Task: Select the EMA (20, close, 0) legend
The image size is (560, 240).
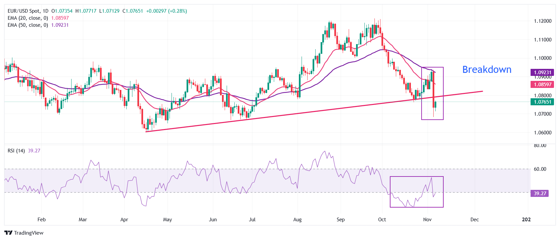Action: point(28,18)
